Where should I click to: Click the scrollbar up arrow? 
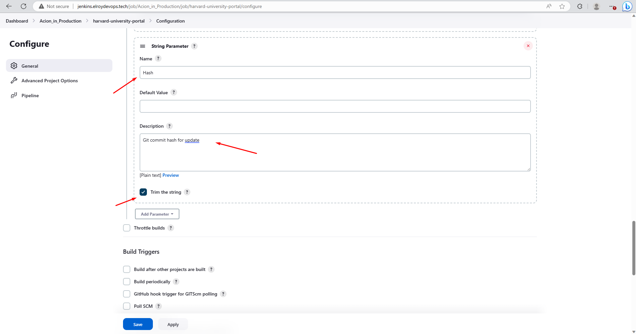tap(634, 16)
